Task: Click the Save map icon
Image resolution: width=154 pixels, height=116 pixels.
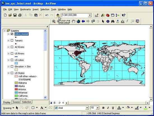Action: tap(15, 15)
